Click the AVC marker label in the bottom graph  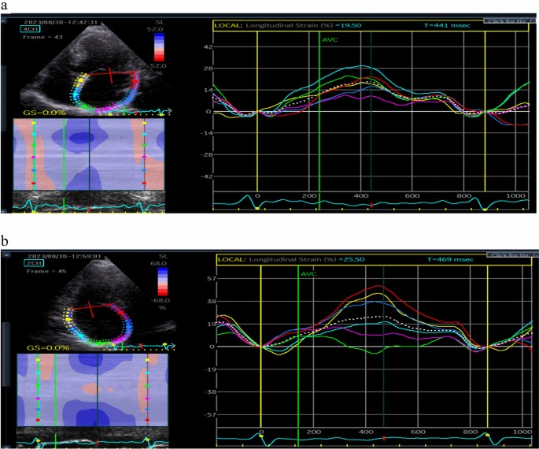(x=308, y=274)
